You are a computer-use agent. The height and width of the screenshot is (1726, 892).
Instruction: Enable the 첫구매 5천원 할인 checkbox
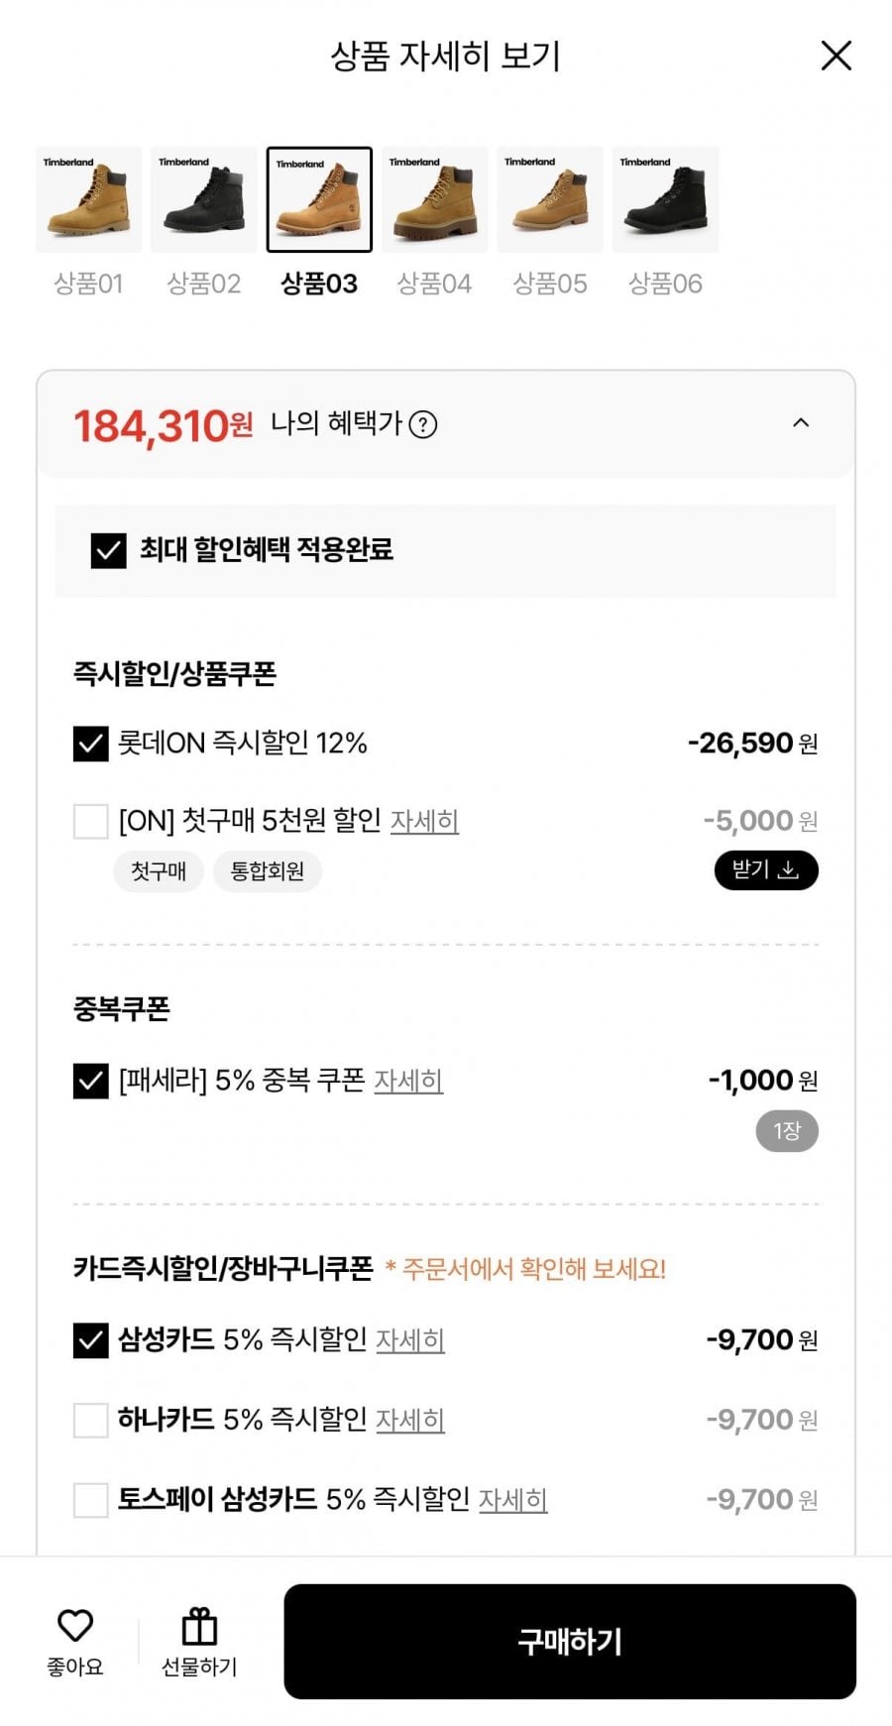(91, 821)
